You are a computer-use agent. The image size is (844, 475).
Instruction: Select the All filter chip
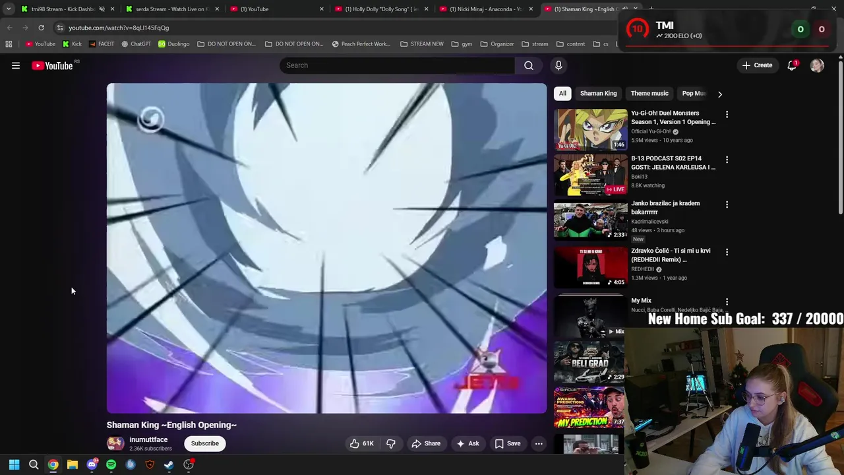pos(562,94)
